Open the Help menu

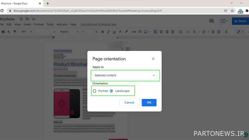coord(73,24)
